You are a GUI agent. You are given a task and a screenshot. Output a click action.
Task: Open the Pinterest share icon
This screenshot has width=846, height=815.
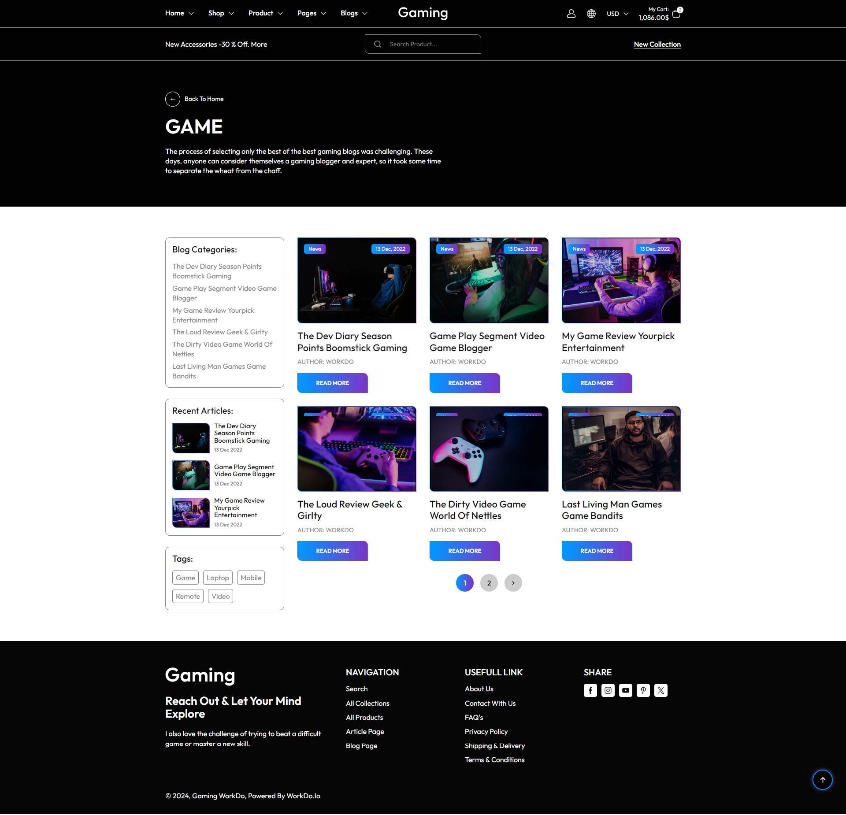tap(643, 690)
